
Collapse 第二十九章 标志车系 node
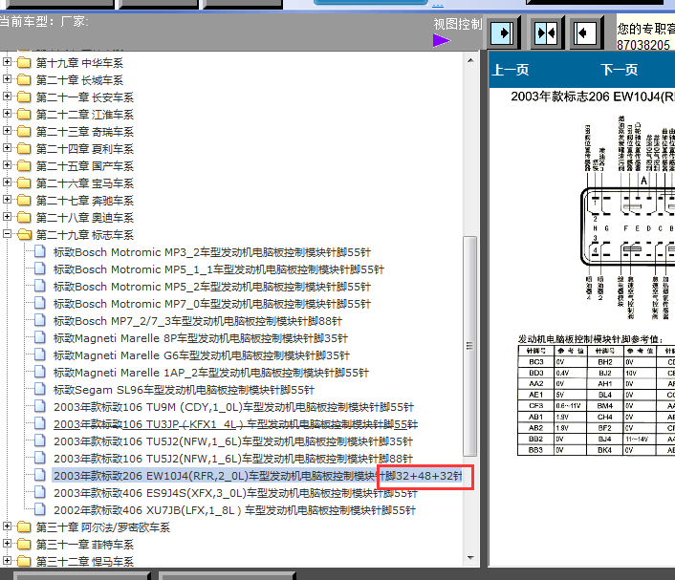[7, 234]
